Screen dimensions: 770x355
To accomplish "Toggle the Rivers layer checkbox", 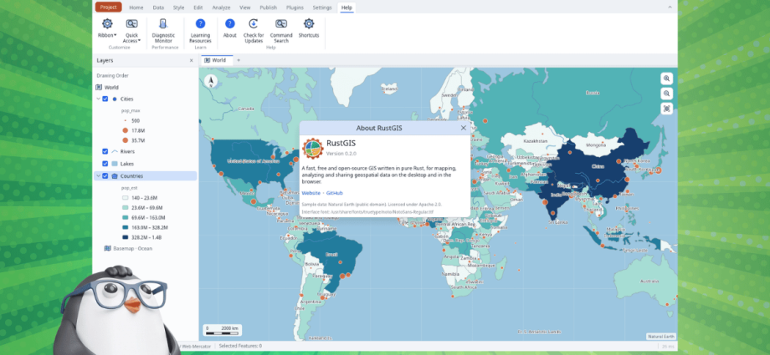I will 105,151.
